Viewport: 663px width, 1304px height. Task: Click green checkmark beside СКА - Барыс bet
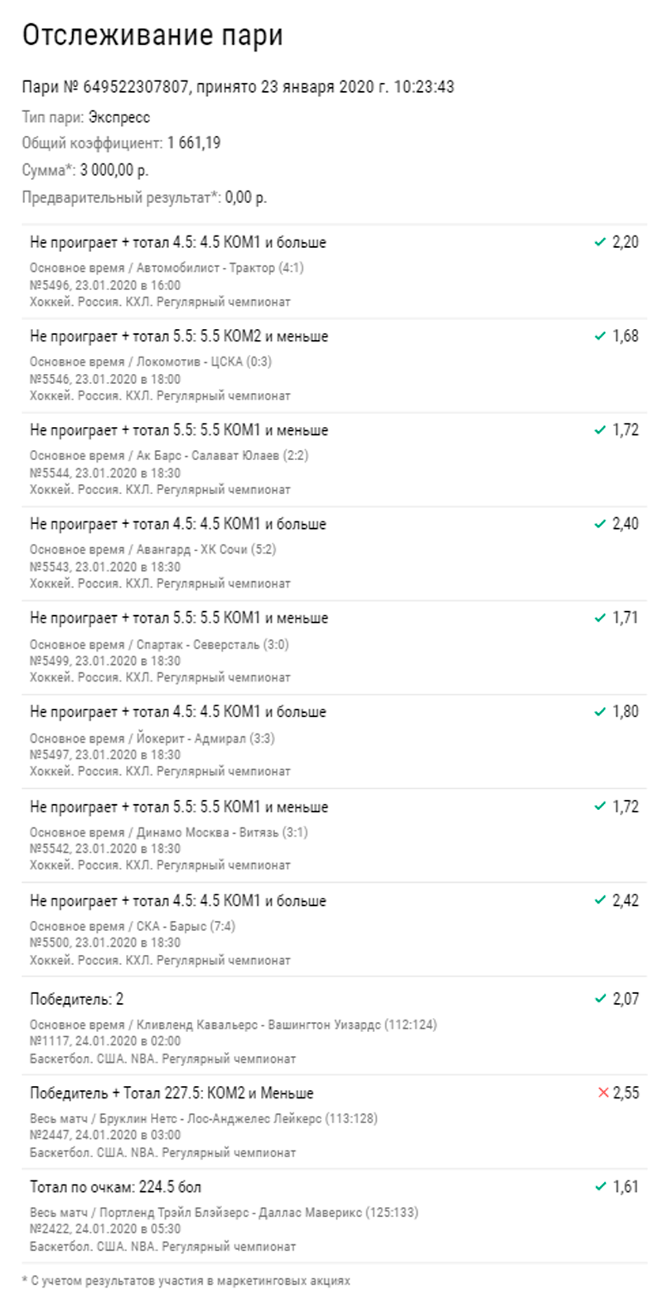pos(601,900)
